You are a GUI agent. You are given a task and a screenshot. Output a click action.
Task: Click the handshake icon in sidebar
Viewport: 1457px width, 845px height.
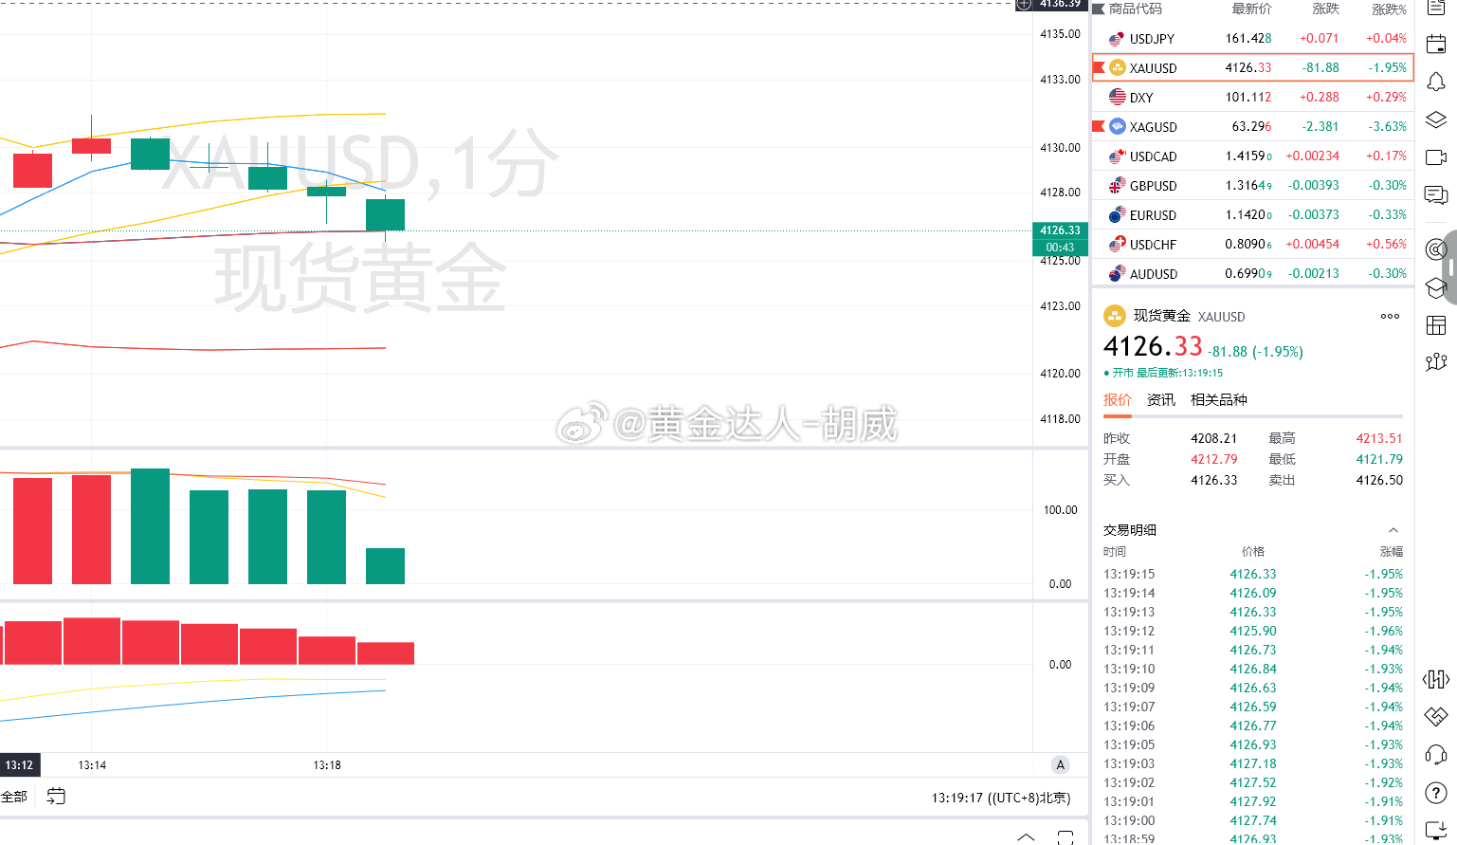pos(1436,716)
